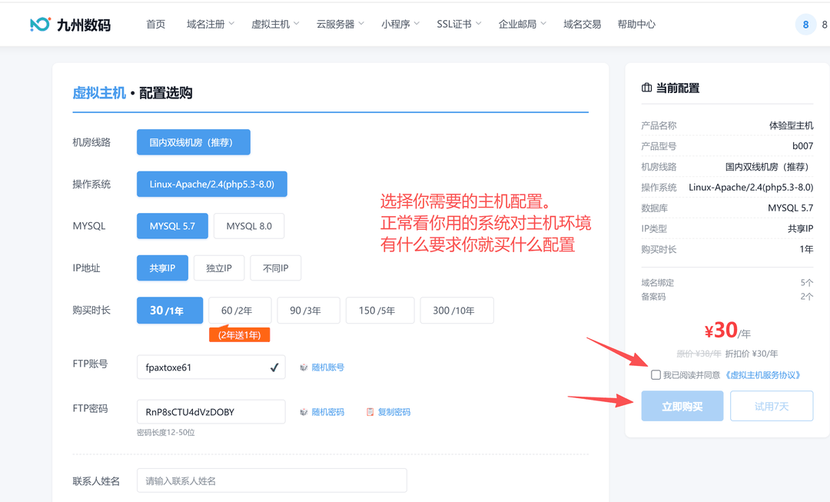
Task: Click the FTP账号 input field
Action: 211,367
